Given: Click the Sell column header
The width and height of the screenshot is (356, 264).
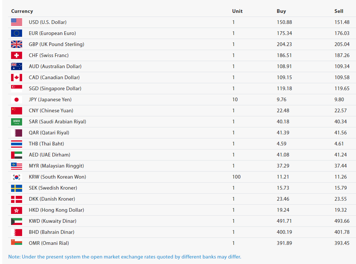Looking at the screenshot, I should pos(339,11).
